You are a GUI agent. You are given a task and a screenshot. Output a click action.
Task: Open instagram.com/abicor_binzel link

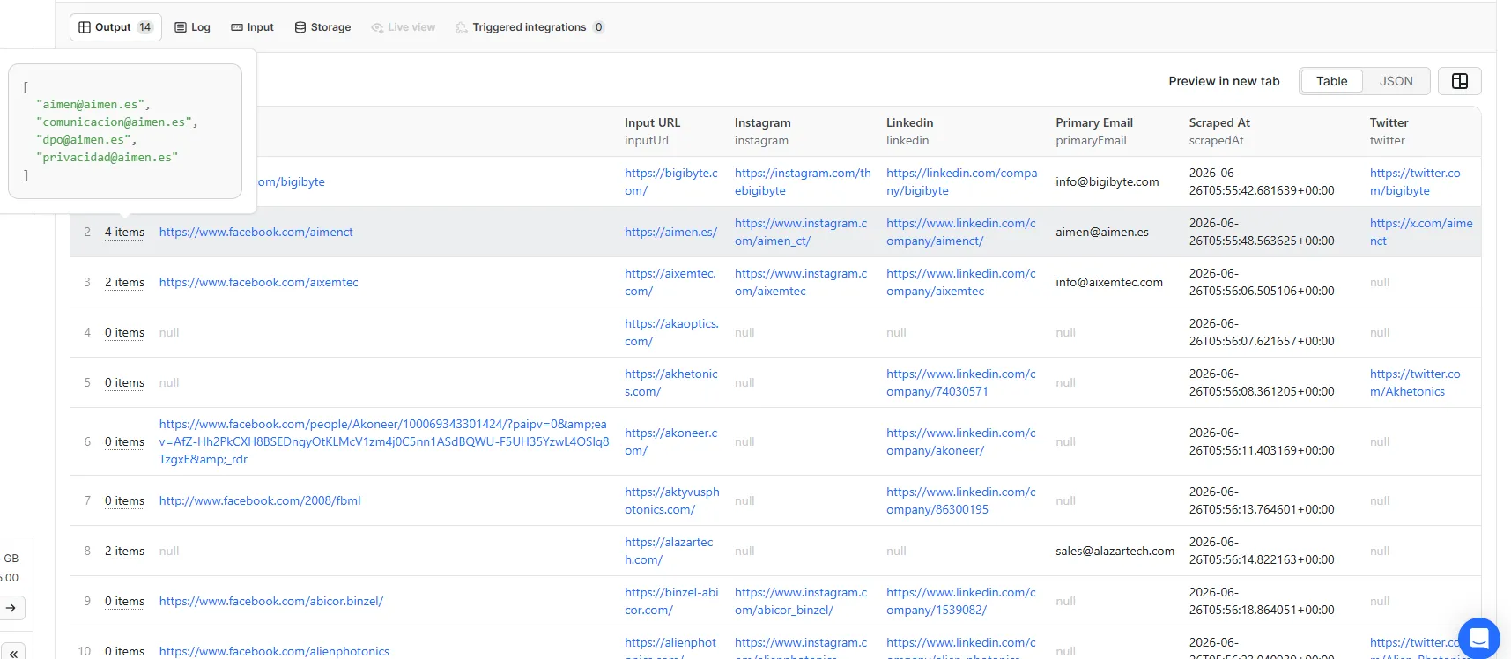point(801,601)
